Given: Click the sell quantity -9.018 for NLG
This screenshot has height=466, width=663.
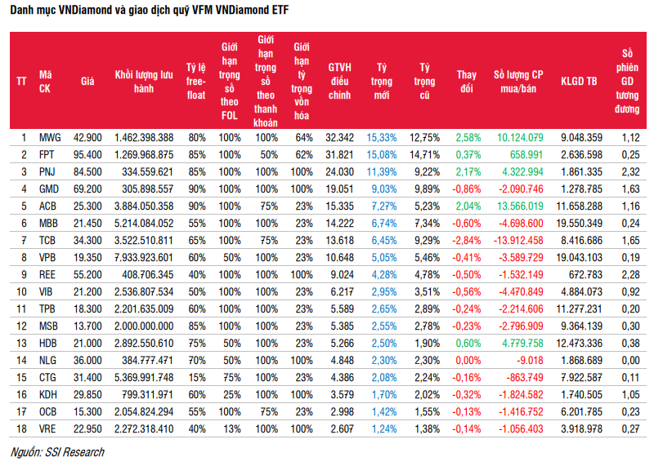Looking at the screenshot, I should 530,361.
